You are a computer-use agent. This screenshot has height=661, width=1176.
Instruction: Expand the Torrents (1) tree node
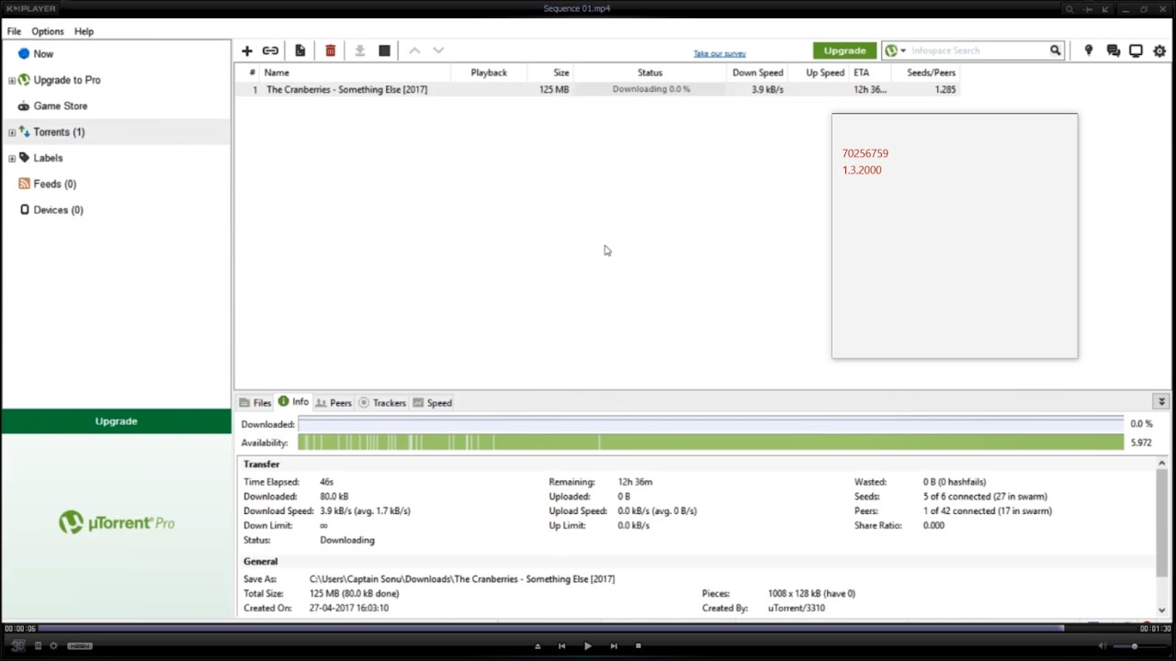coord(12,132)
